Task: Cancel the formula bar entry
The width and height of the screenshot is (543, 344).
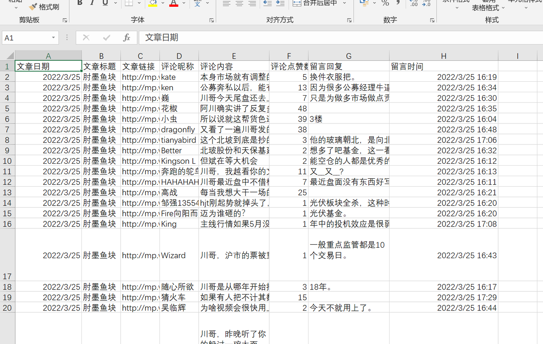Action: click(x=86, y=37)
